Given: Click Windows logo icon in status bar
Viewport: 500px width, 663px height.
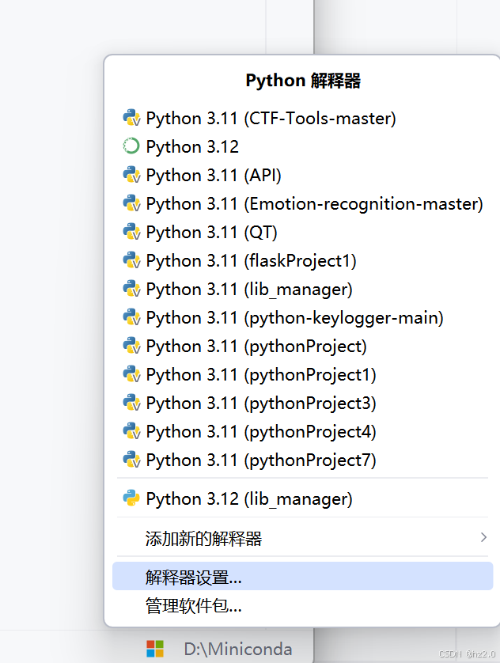Looking at the screenshot, I should (x=155, y=648).
